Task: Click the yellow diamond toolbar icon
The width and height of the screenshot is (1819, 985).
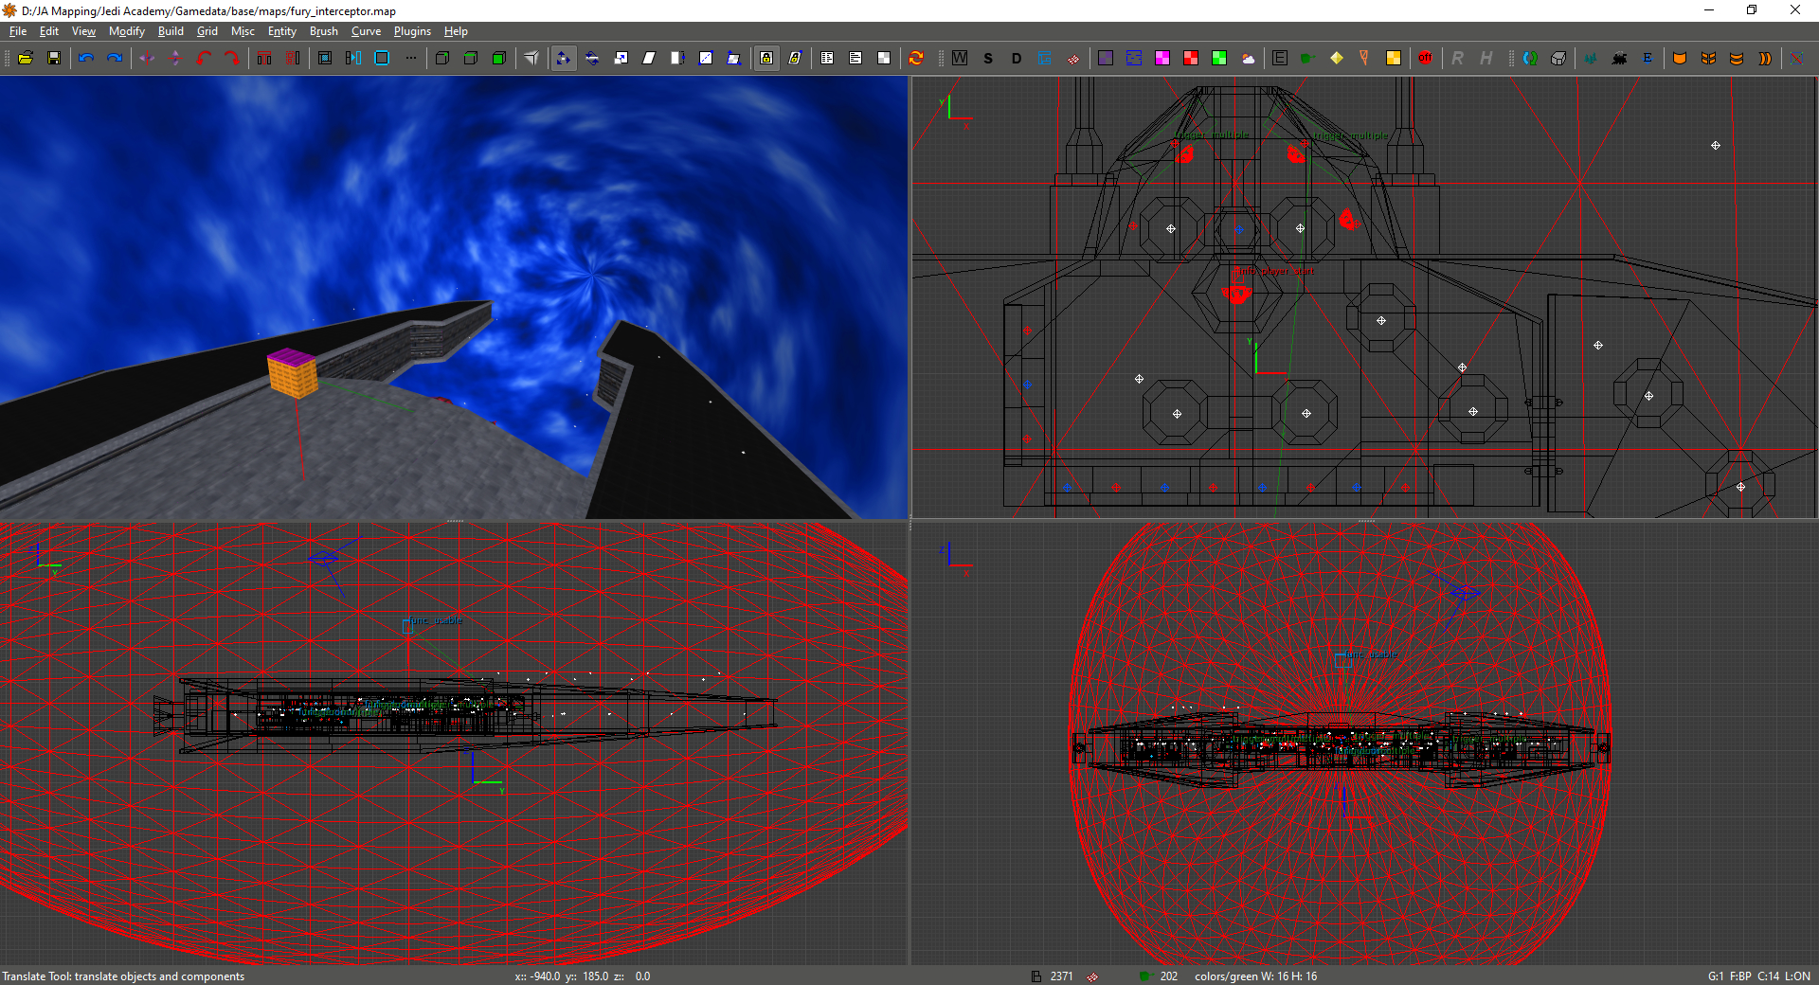Action: tap(1336, 58)
